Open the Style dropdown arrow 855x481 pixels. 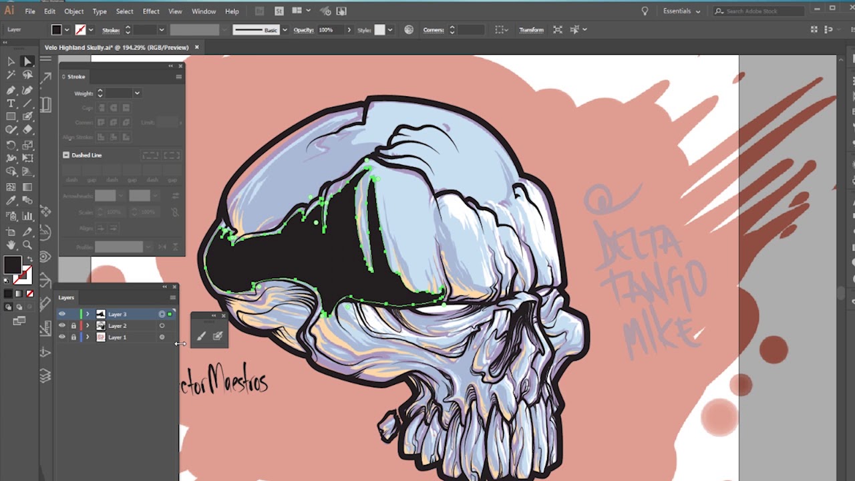point(390,30)
